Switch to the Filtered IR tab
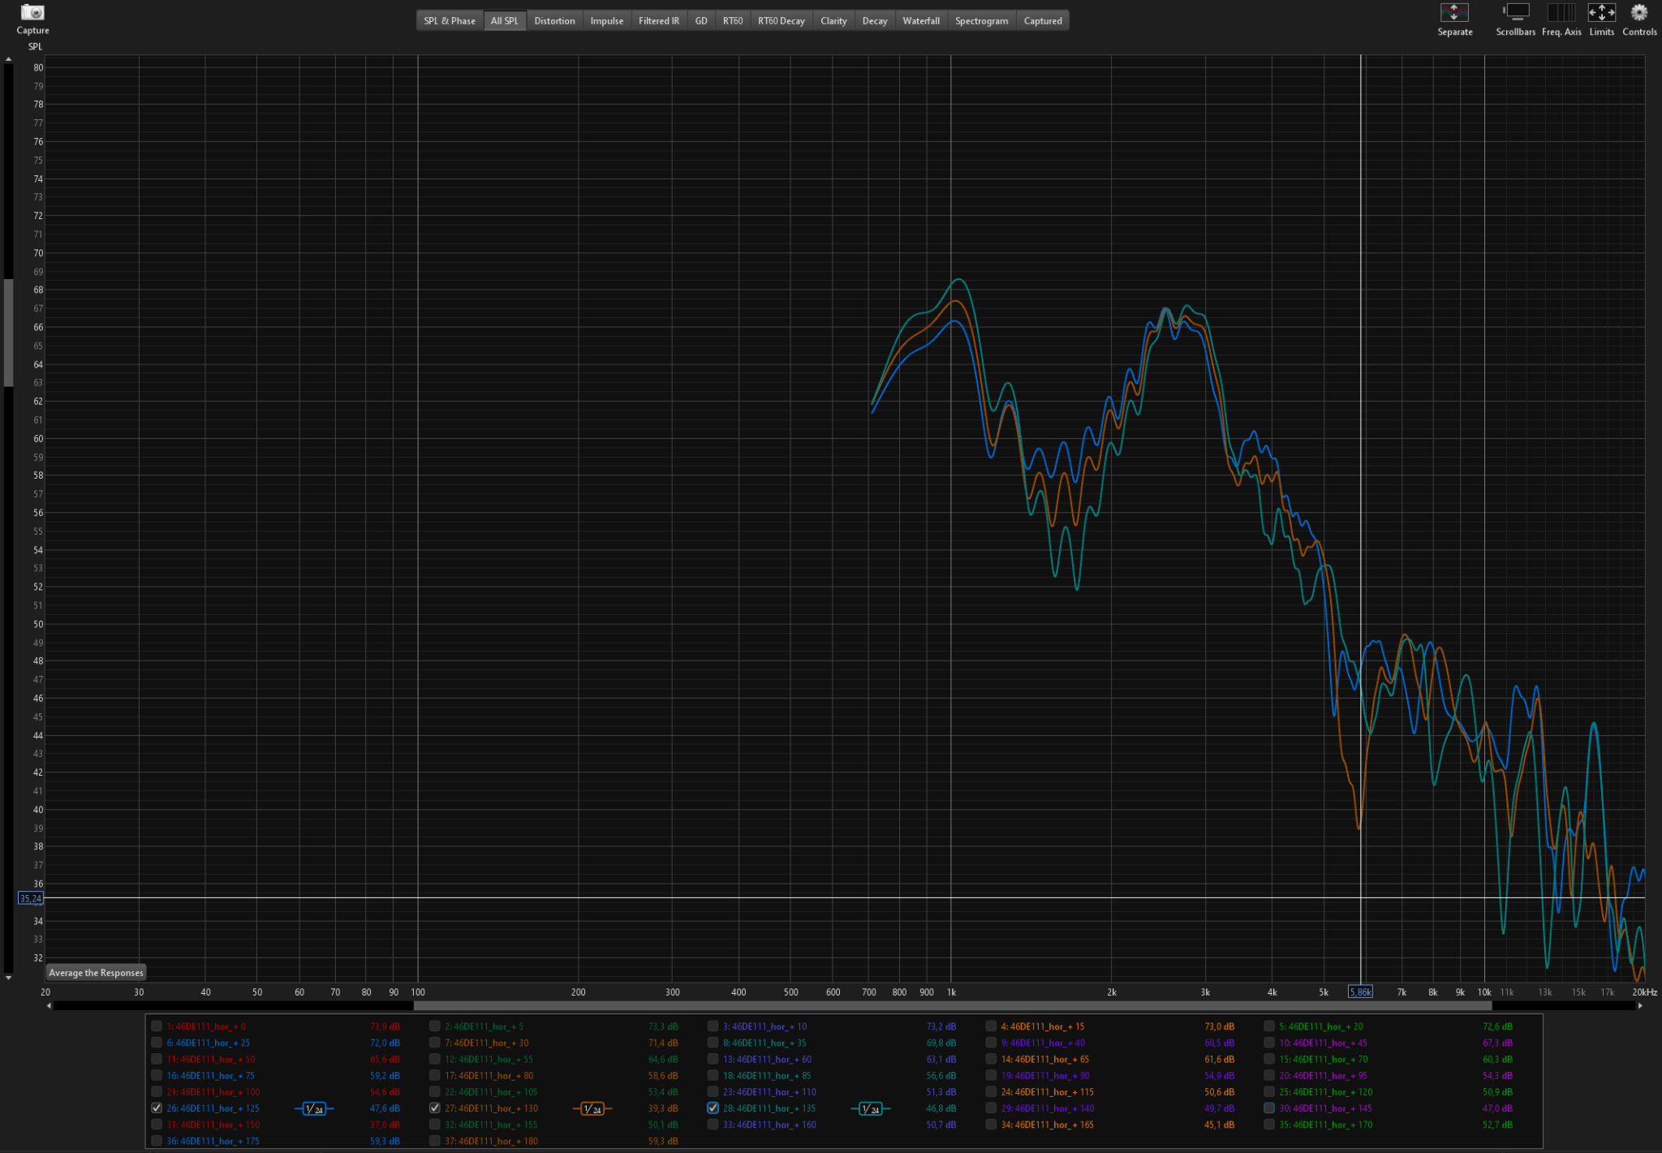Viewport: 1662px width, 1153px height. (x=658, y=21)
